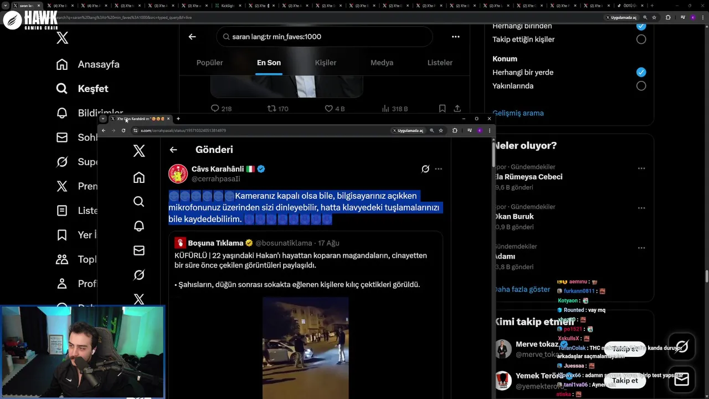Switch to Kişiler tab
This screenshot has height=399, width=709.
326,63
